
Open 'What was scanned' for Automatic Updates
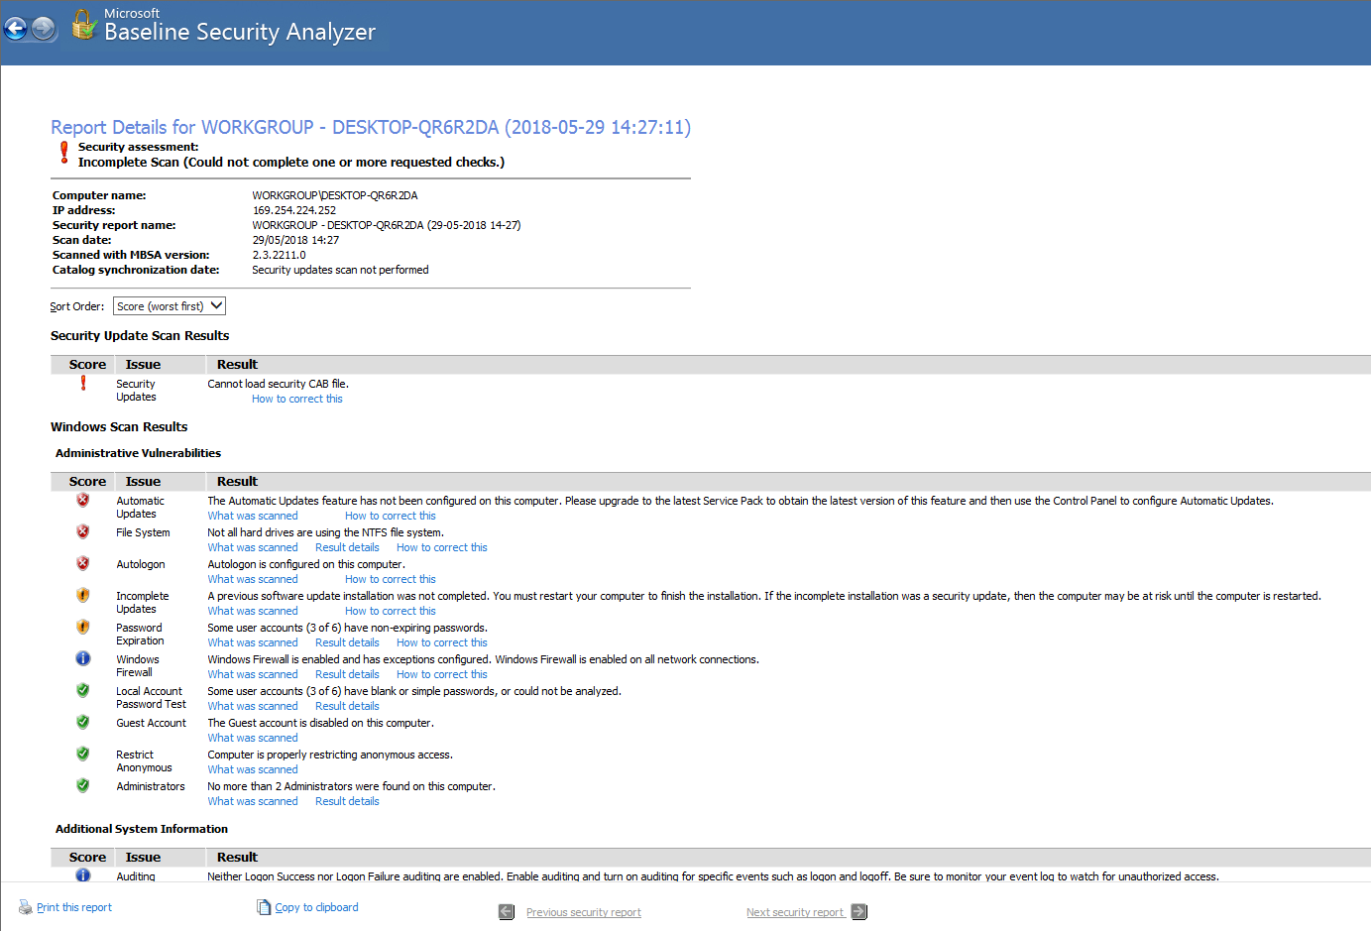tap(253, 516)
